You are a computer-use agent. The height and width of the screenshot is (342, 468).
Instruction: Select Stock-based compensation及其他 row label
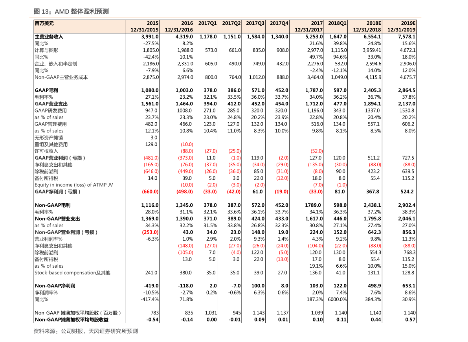(73, 273)
